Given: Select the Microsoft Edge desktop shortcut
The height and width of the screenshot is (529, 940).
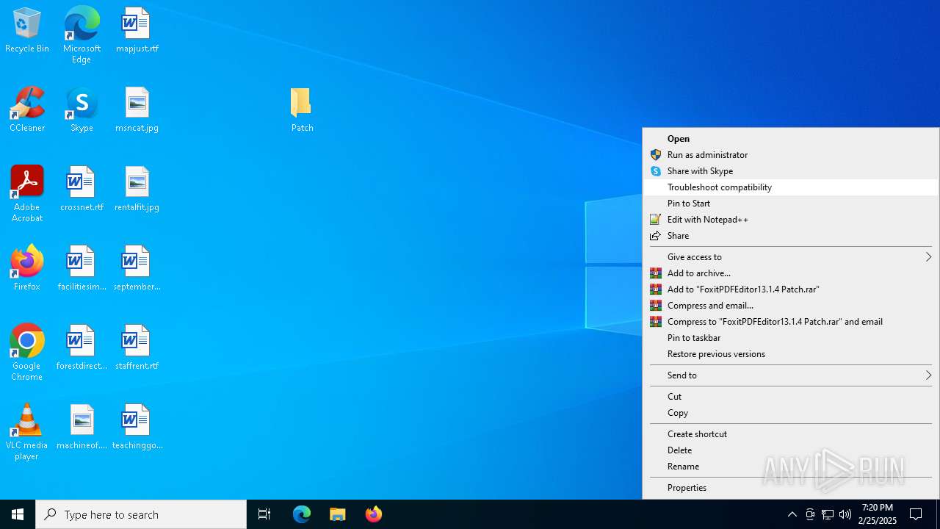Looking at the screenshot, I should [82, 35].
